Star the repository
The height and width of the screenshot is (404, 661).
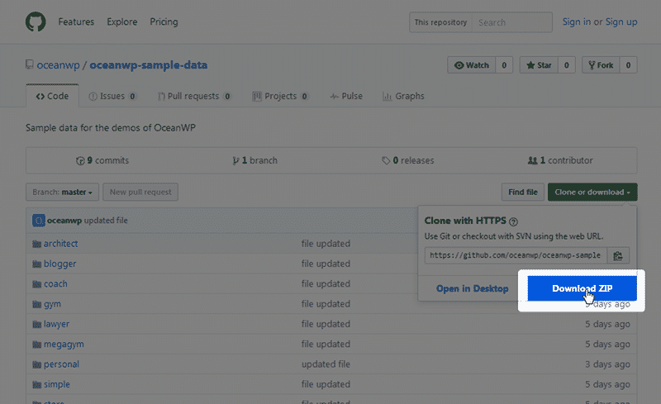540,65
